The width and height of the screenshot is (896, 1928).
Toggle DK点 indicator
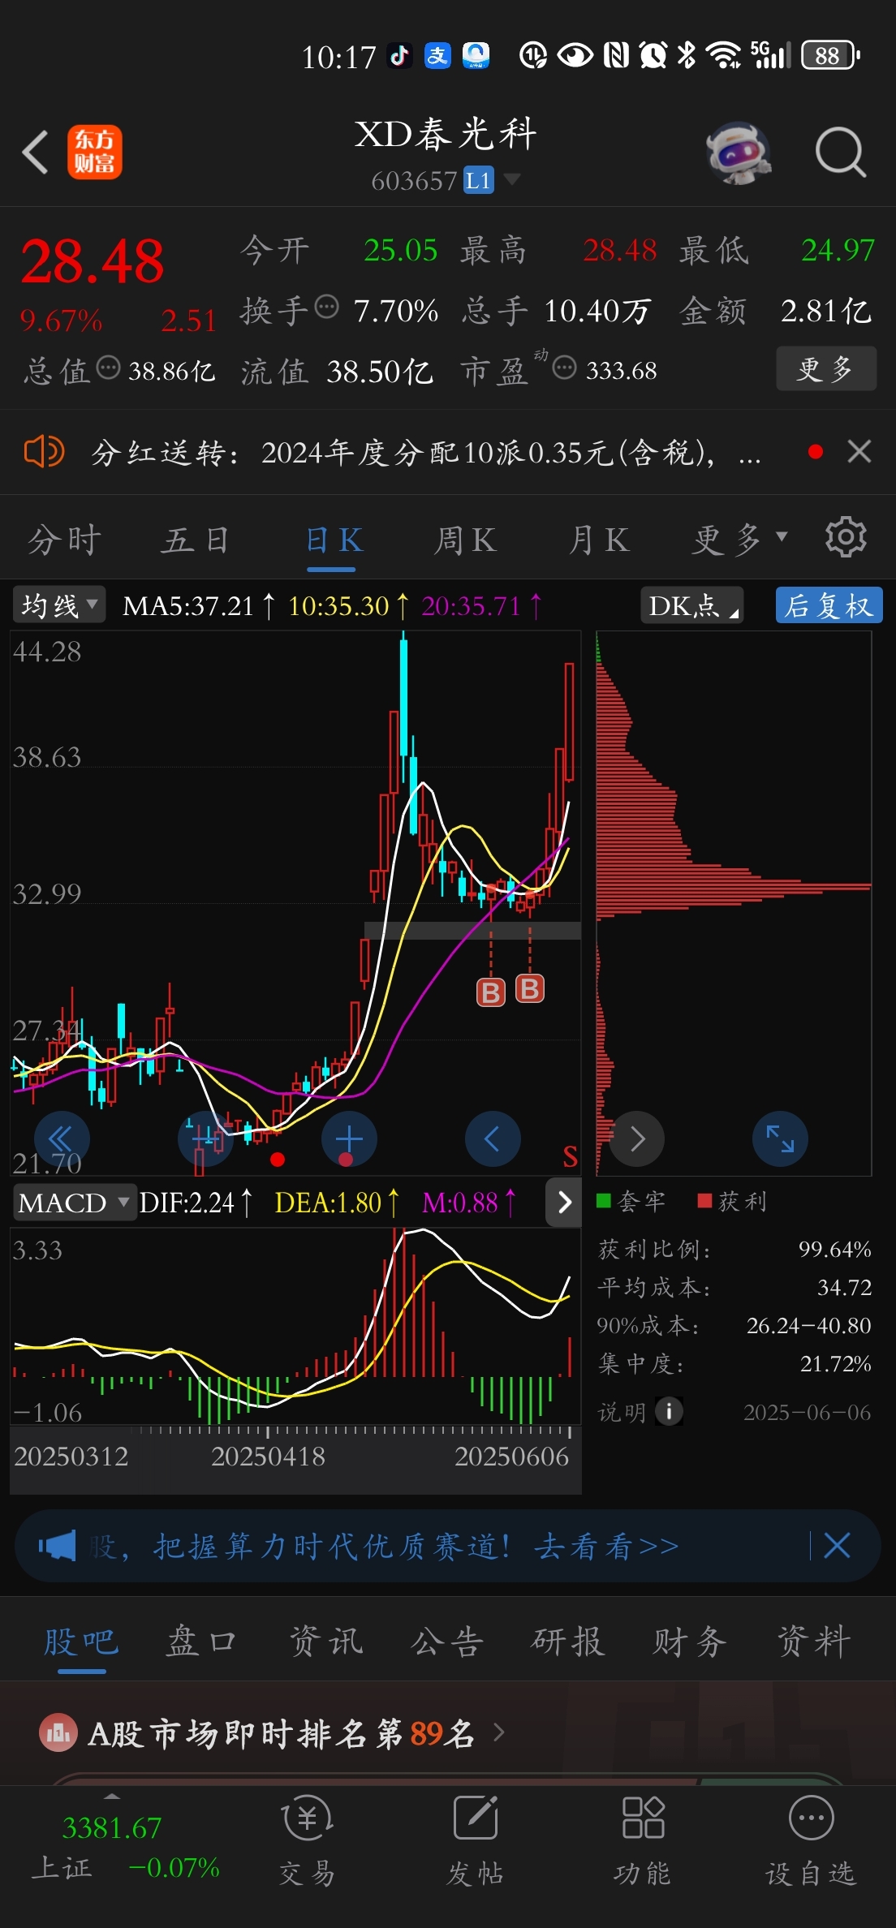click(692, 605)
